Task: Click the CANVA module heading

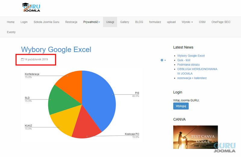Action: tap(179, 119)
